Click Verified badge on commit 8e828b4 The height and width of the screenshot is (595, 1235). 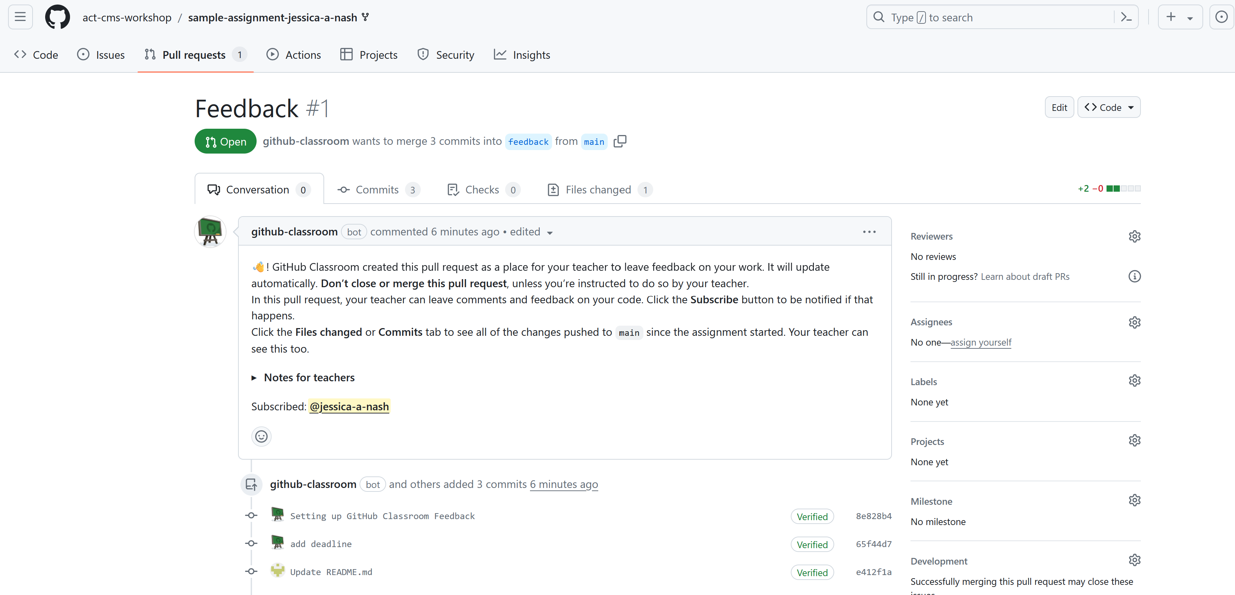pyautogui.click(x=812, y=516)
